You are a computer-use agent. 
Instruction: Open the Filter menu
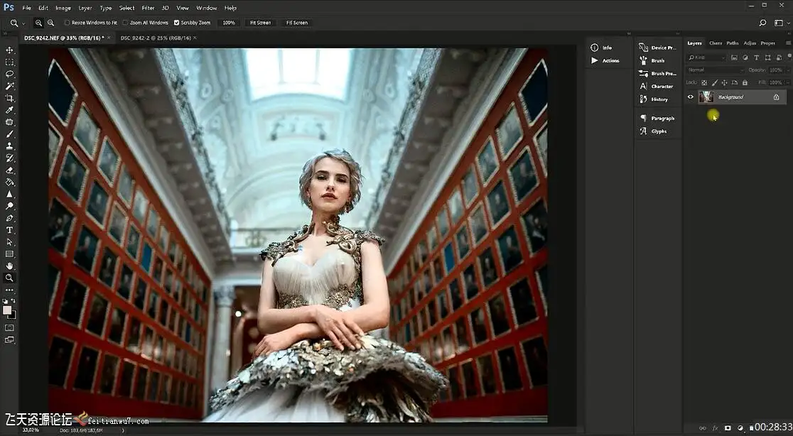tap(147, 8)
